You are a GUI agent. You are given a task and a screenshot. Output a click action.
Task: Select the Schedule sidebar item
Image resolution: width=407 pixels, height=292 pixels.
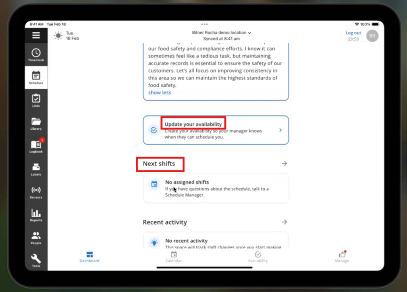click(x=36, y=78)
